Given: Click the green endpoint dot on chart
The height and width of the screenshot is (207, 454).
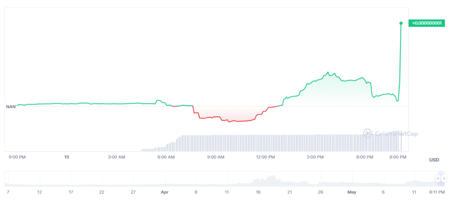Looking at the screenshot, I should (x=401, y=23).
